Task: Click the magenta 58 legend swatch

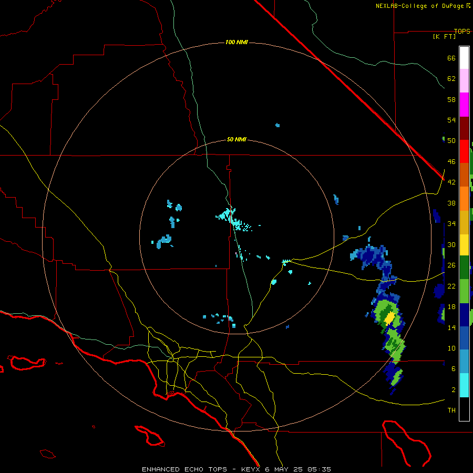Action: 464,105
